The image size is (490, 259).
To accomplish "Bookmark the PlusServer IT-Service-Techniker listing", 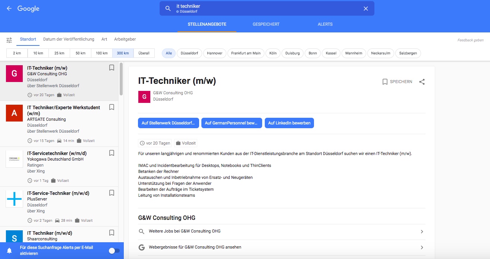I will [x=111, y=193].
